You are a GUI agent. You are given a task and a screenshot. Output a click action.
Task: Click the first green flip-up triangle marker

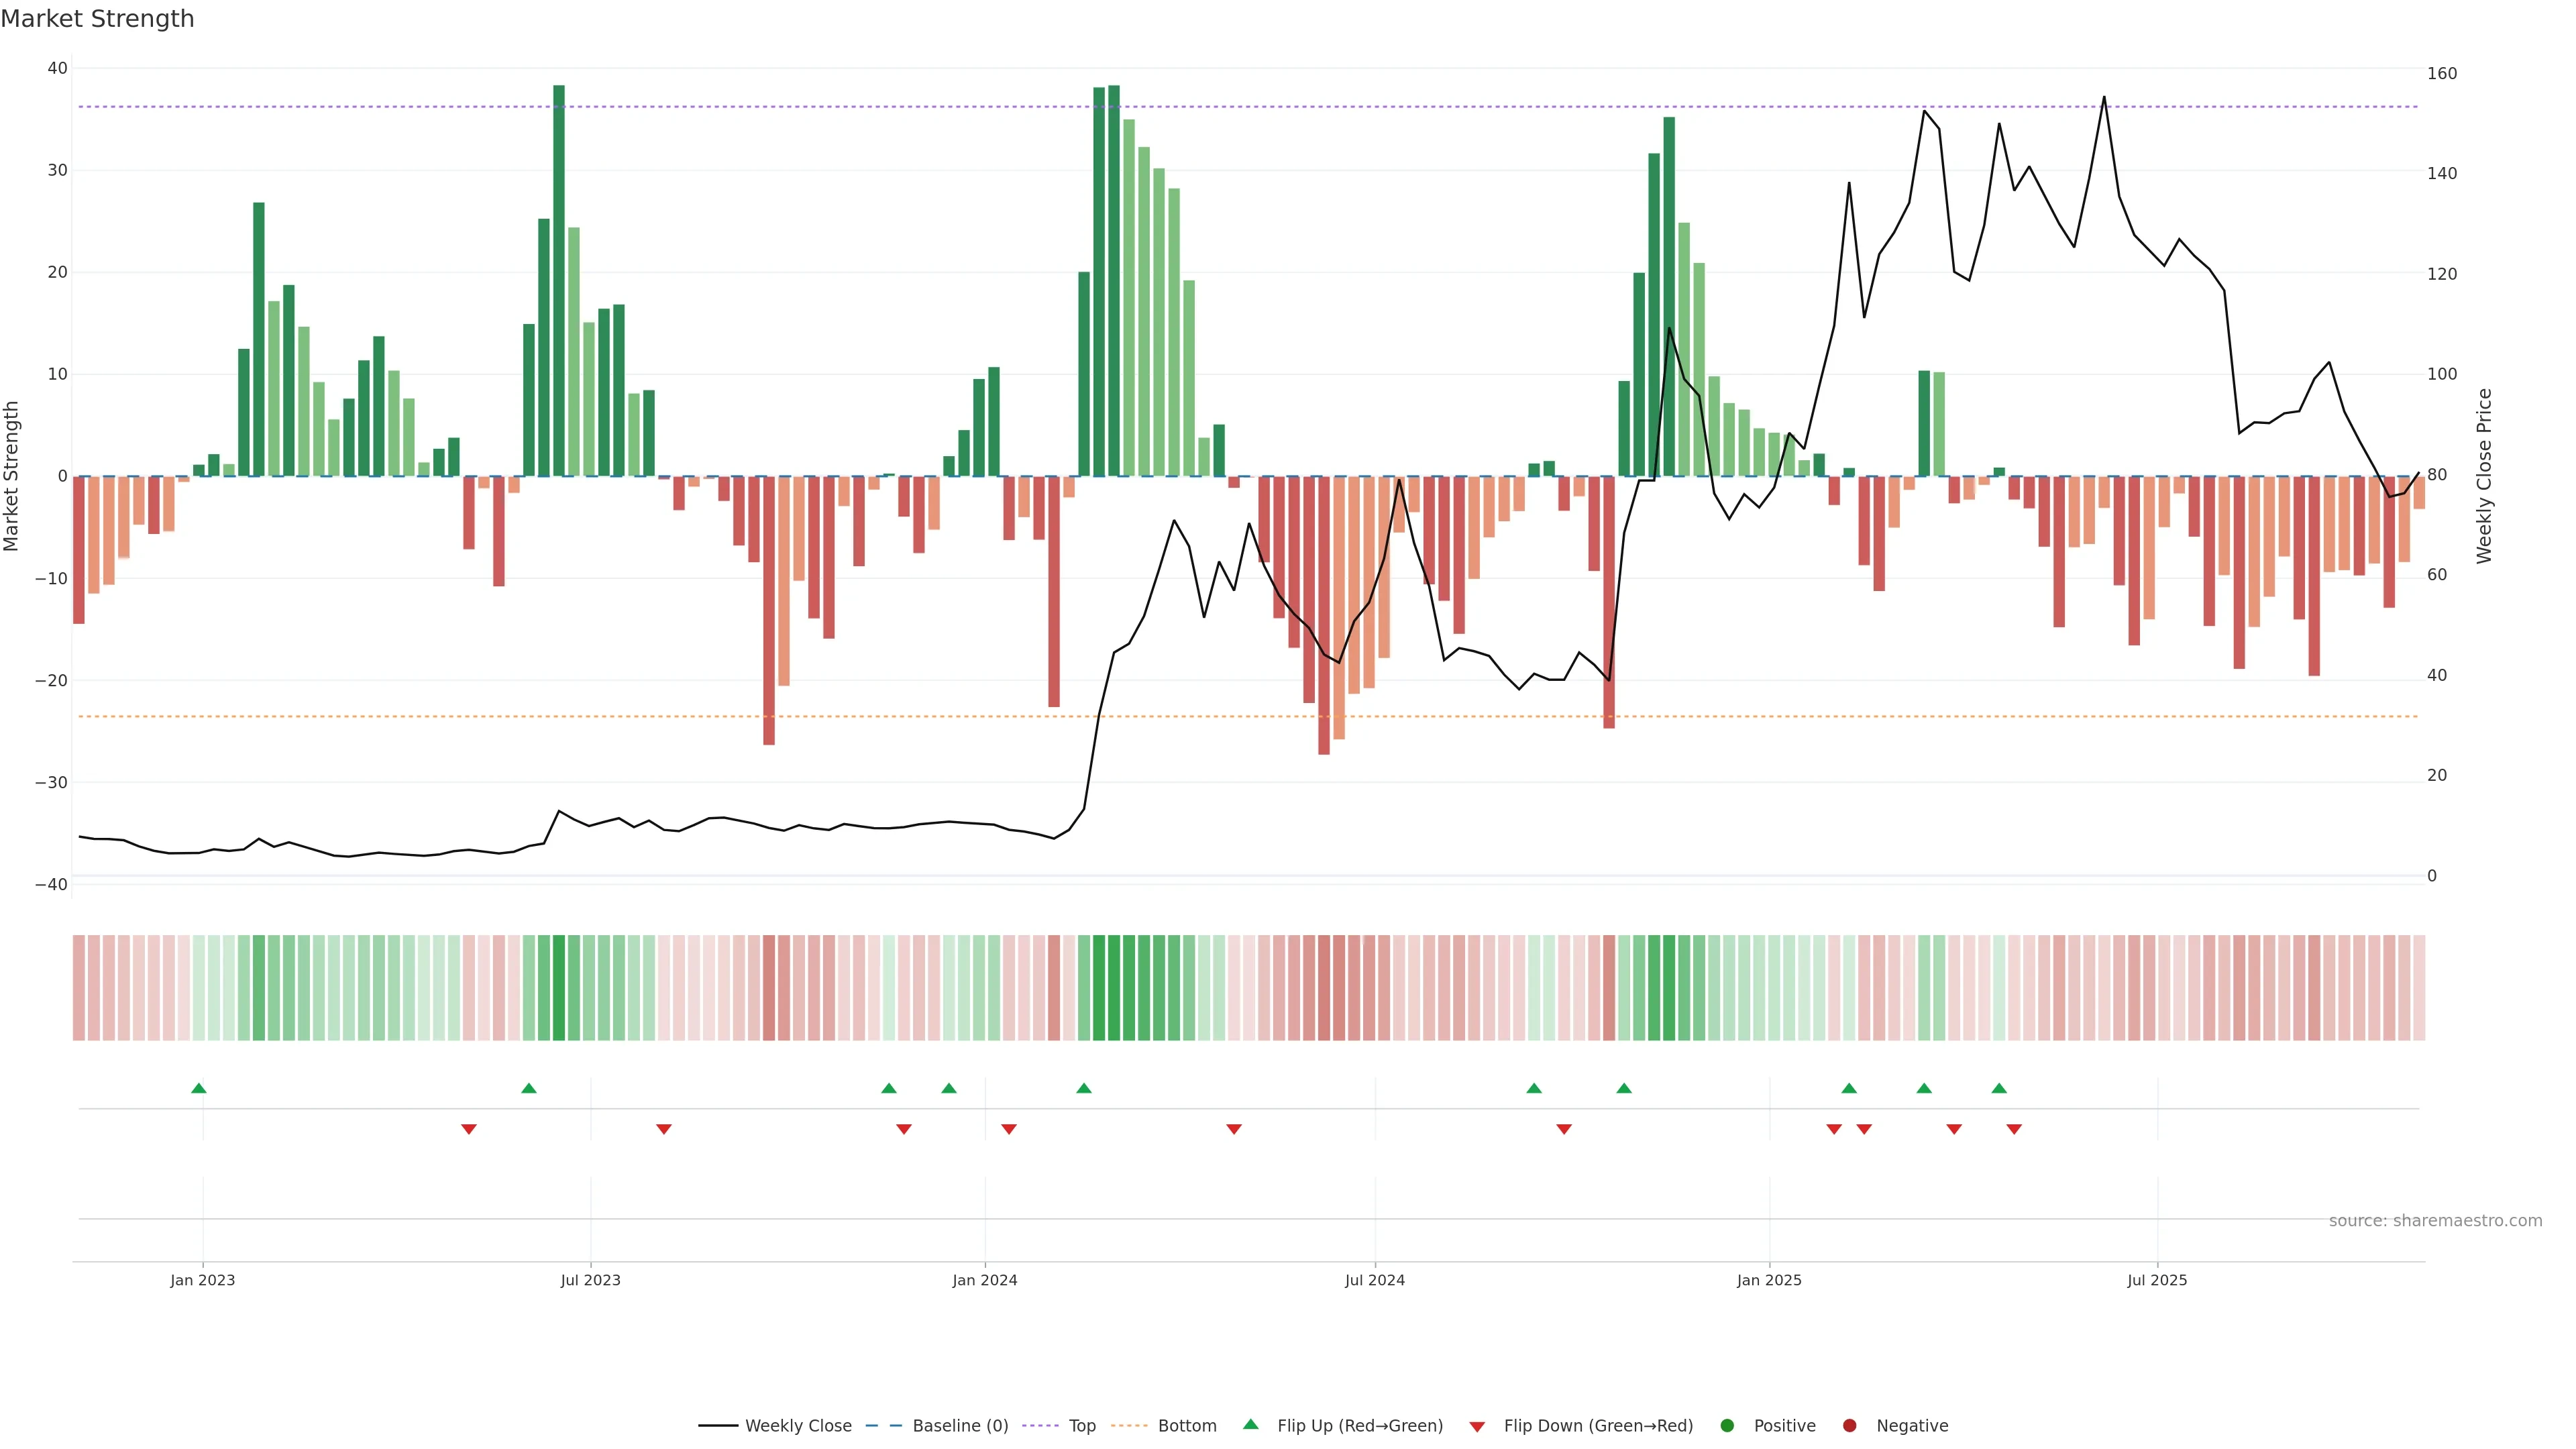tap(199, 1088)
